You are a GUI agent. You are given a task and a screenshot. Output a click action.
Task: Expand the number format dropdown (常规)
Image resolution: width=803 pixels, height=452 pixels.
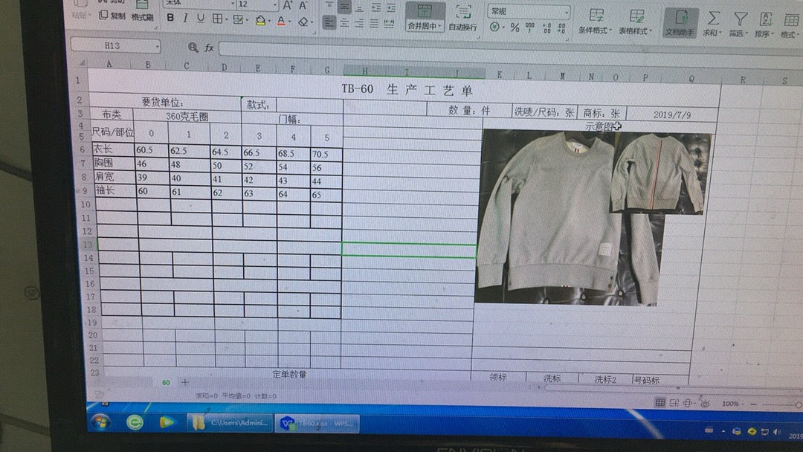click(565, 13)
